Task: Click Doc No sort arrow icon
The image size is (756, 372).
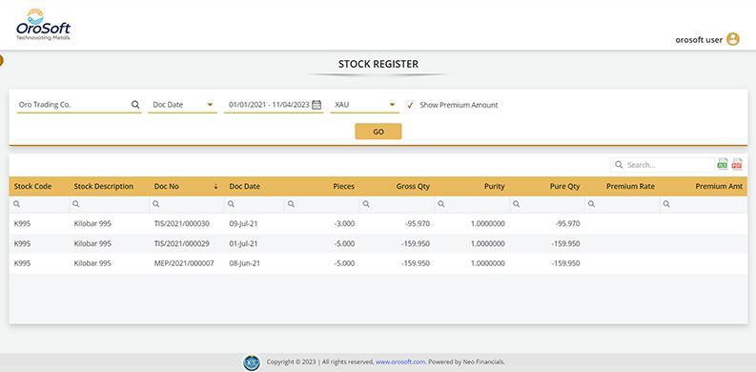Action: click(x=216, y=186)
